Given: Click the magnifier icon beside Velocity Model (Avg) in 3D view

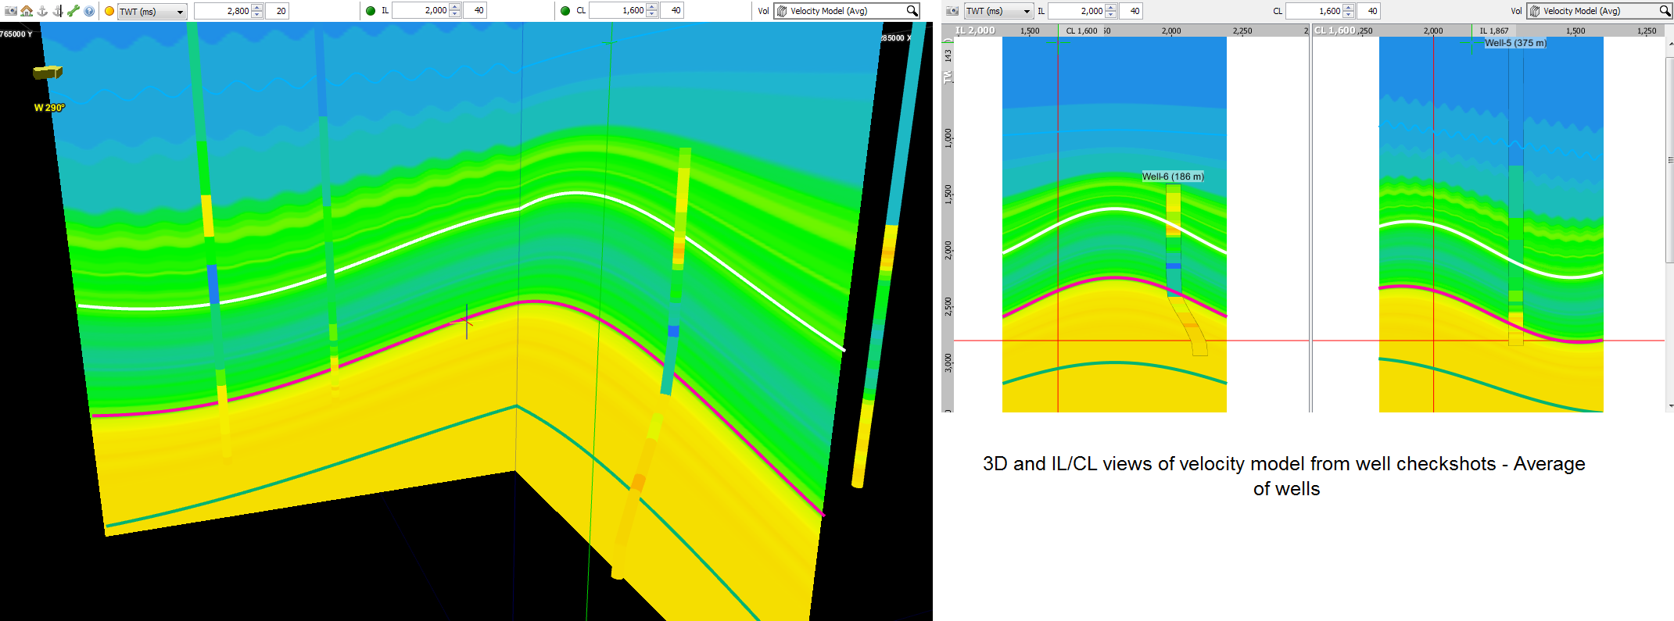Looking at the screenshot, I should tap(912, 11).
